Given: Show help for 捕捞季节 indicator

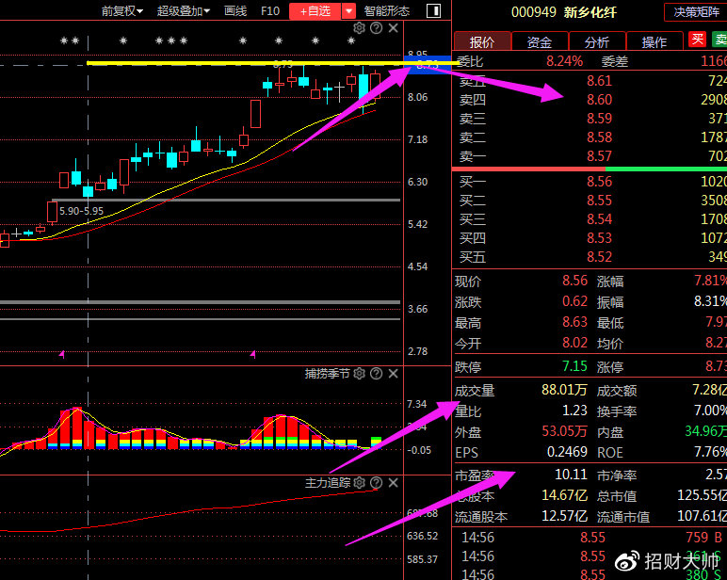Looking at the screenshot, I should tap(376, 374).
